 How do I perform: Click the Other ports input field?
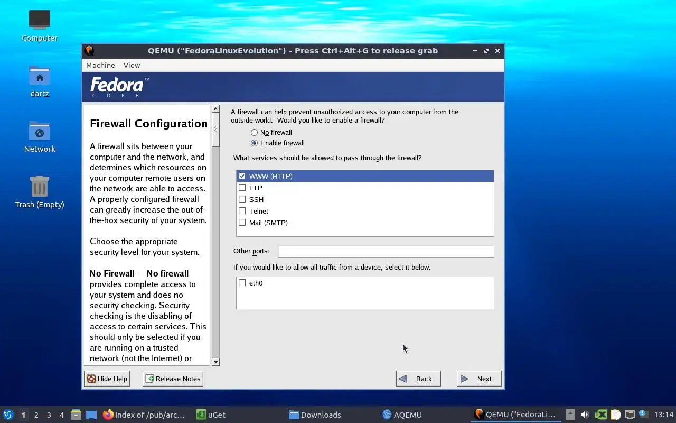tap(386, 251)
